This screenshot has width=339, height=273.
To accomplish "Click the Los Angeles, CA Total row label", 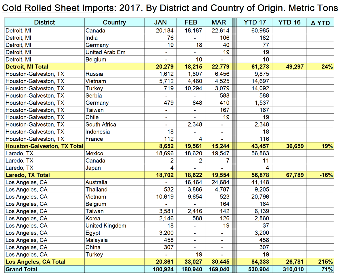I will pos(35,262).
